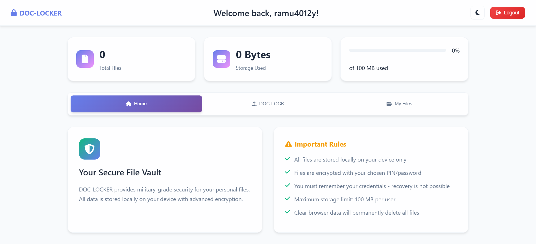Switch to the Home tab
536x244 pixels.
coord(136,104)
